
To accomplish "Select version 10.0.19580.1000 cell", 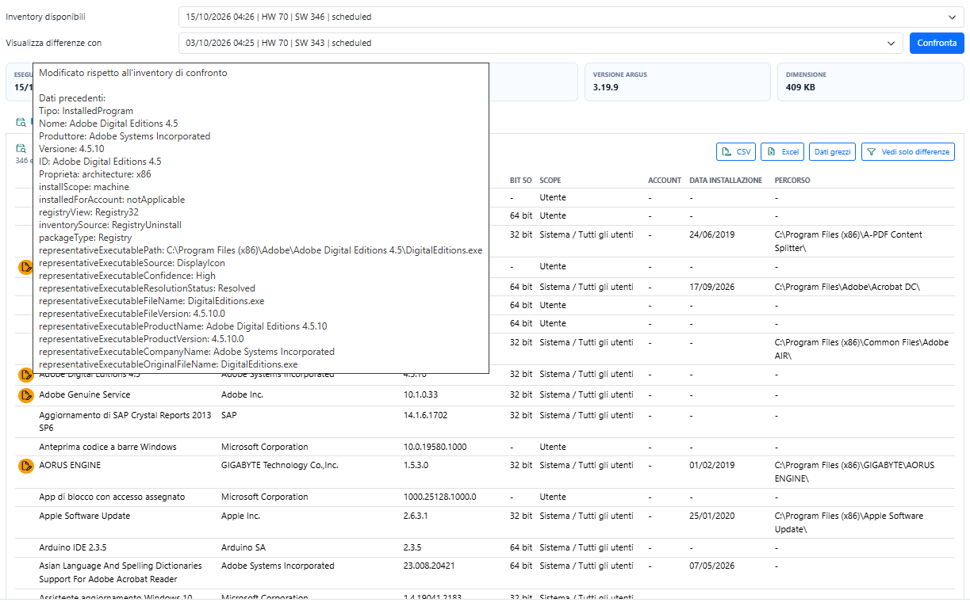I will pos(435,447).
